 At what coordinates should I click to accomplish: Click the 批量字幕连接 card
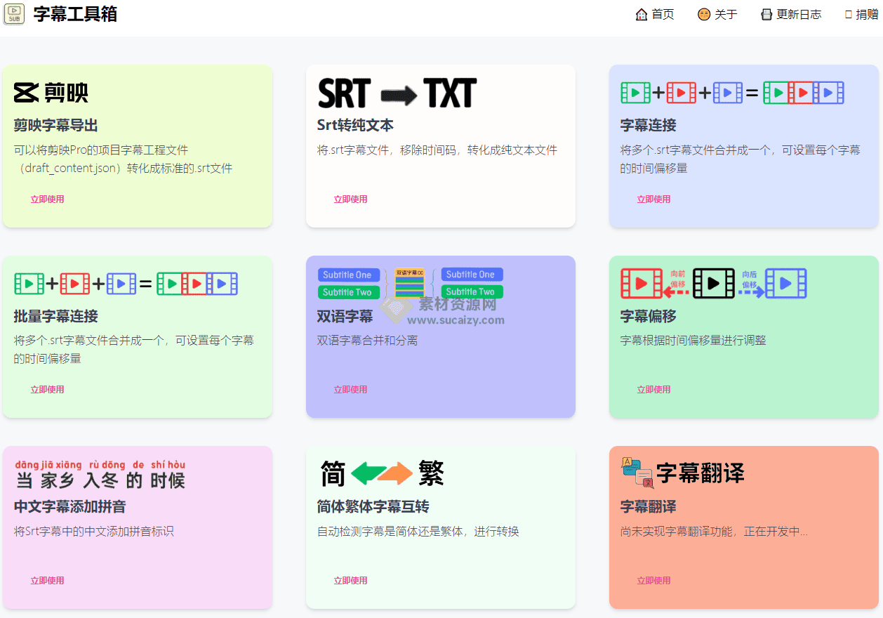[138, 336]
